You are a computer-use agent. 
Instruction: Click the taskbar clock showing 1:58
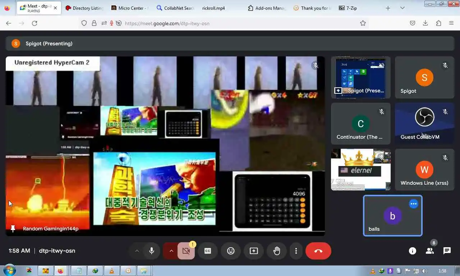(x=442, y=271)
